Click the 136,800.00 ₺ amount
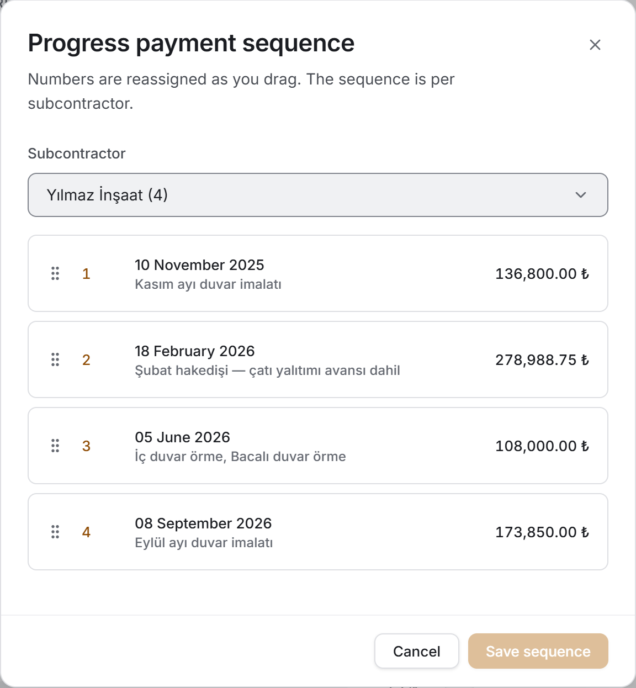The image size is (636, 688). coord(542,274)
